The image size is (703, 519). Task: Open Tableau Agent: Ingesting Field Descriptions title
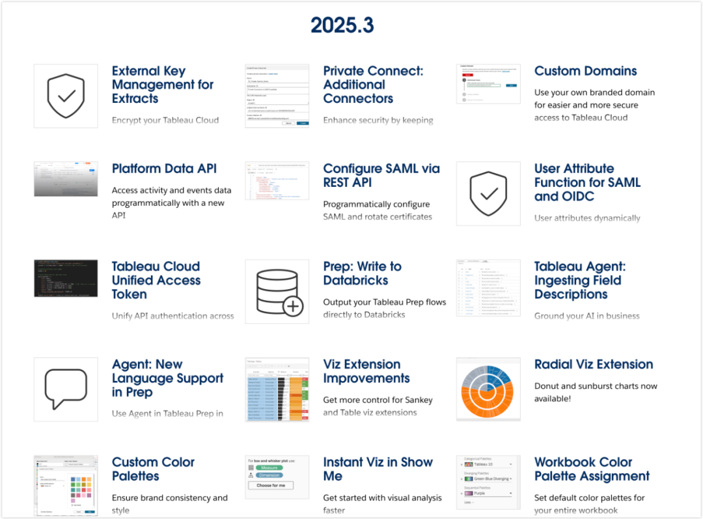point(580,281)
